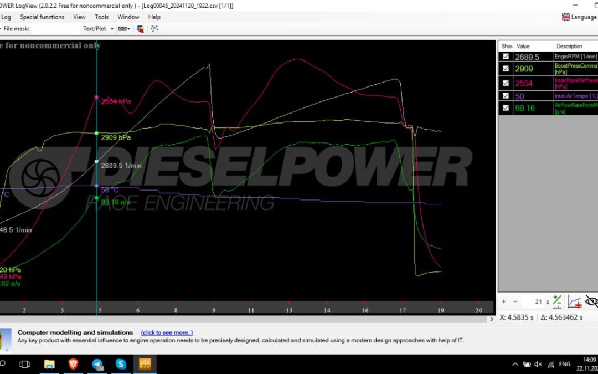This screenshot has height=374, width=598.
Task: Click the AirFlowRate value 99.16 cell
Action: (533, 108)
